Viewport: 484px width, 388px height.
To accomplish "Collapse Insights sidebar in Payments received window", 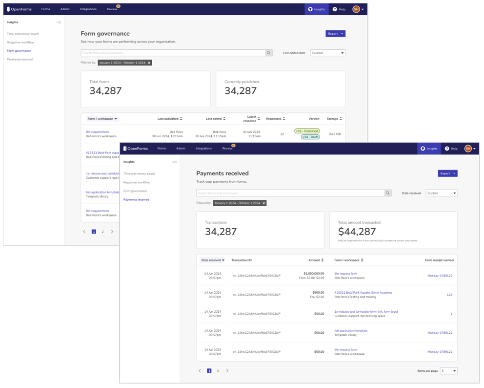I will point(175,162).
